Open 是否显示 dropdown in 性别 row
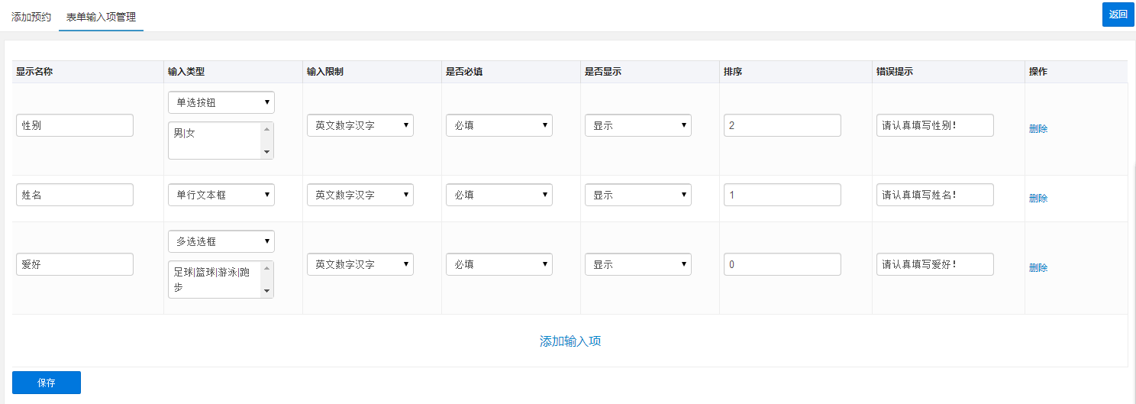This screenshot has height=404, width=1136. click(x=638, y=125)
